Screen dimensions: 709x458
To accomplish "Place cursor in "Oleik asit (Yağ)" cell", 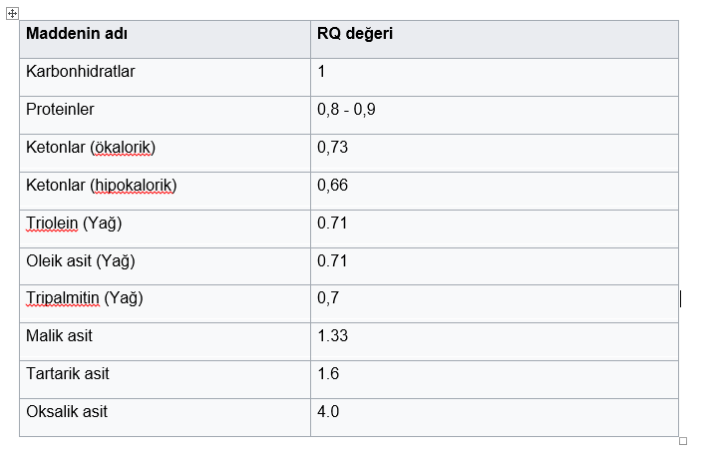I will (80, 261).
